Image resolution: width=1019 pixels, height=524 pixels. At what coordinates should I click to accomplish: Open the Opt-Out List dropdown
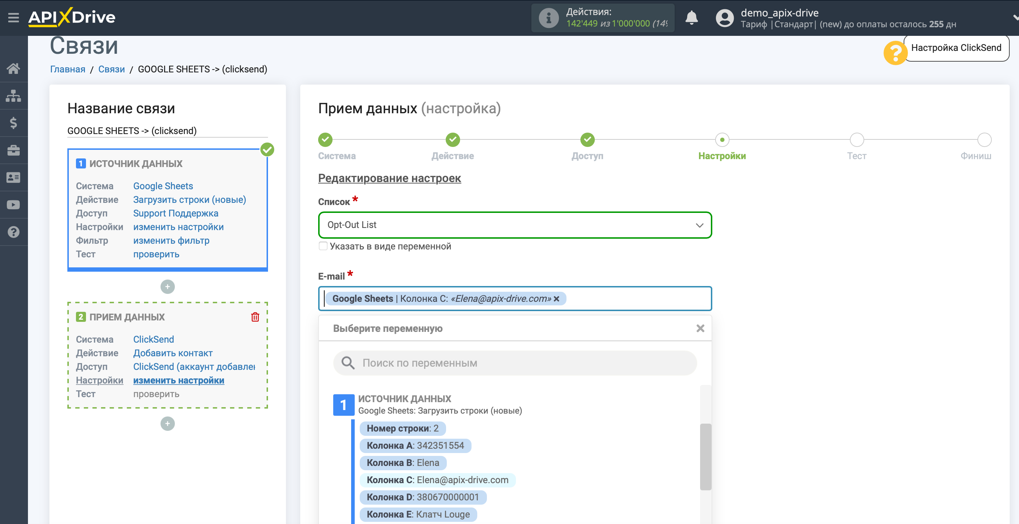coord(515,225)
